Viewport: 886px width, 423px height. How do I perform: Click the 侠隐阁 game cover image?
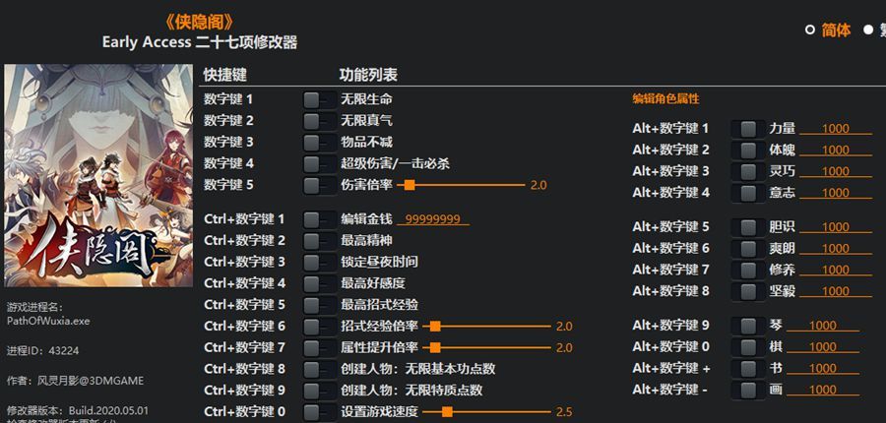[98, 175]
